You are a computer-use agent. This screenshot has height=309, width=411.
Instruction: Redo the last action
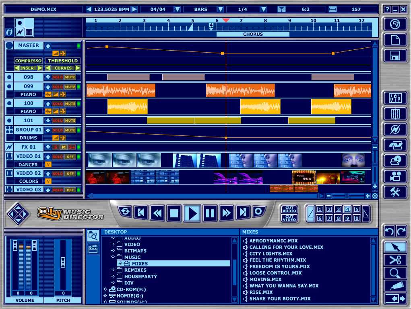coord(401,231)
